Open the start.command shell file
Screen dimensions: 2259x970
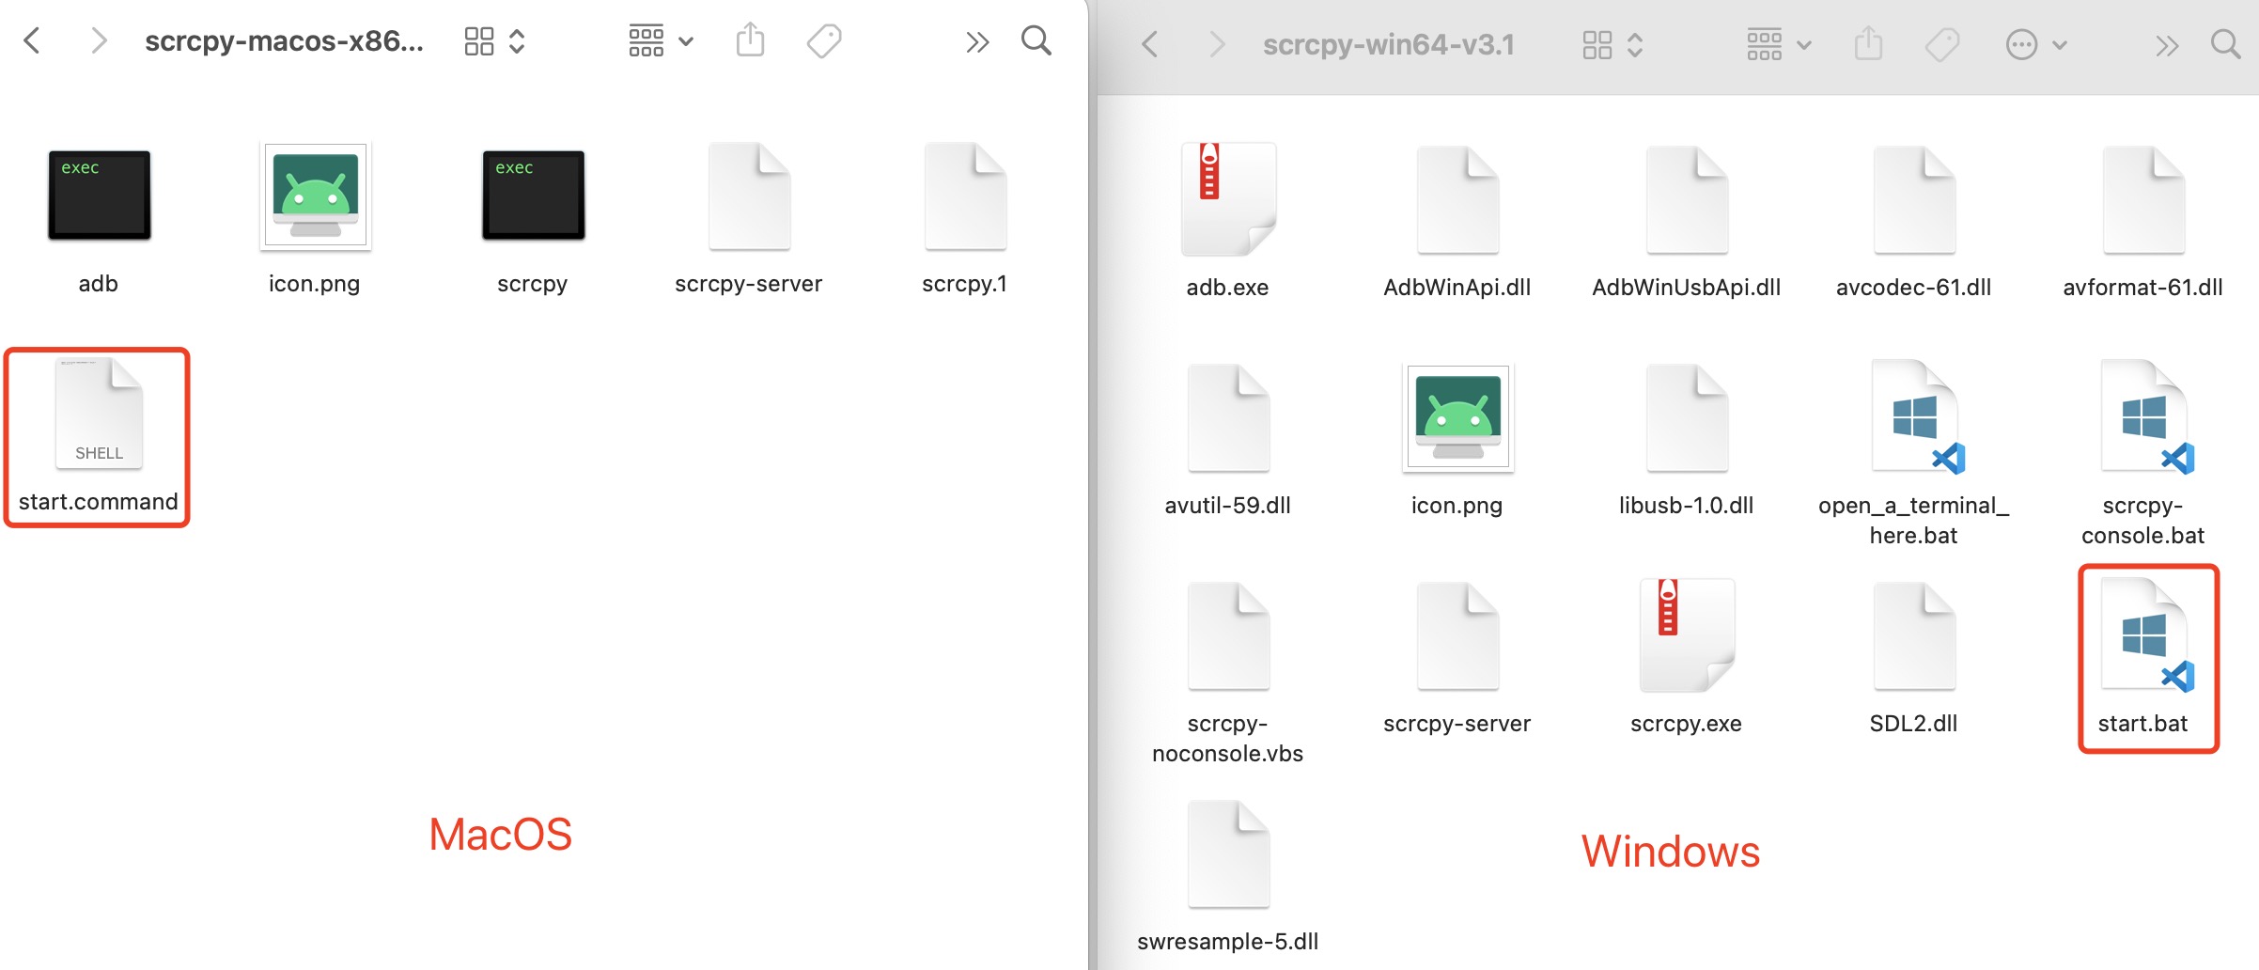[x=99, y=415]
